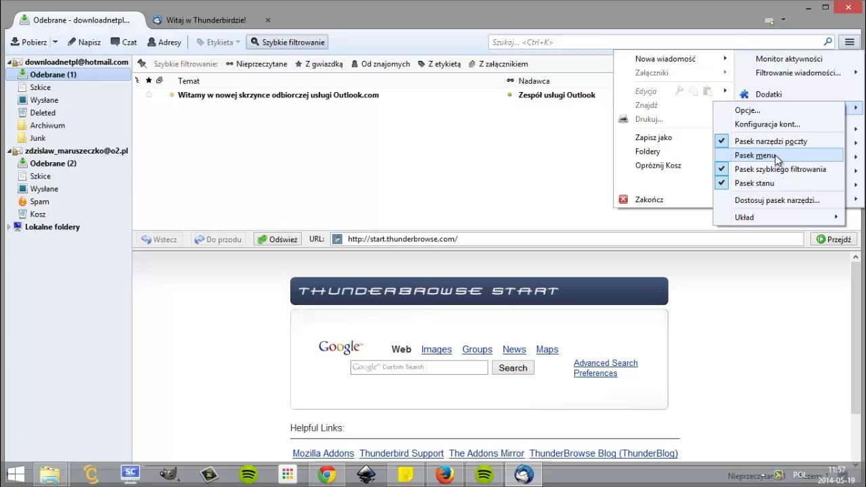Expand the Filtrowanie wiadomości submenu
This screenshot has width=866, height=487.
click(798, 73)
